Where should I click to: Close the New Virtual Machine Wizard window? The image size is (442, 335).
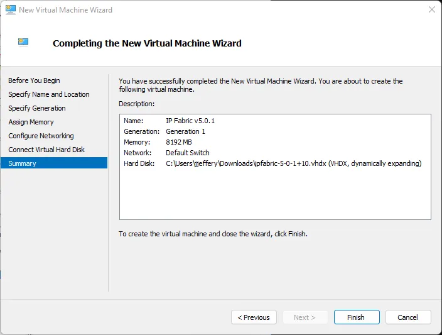coord(431,10)
